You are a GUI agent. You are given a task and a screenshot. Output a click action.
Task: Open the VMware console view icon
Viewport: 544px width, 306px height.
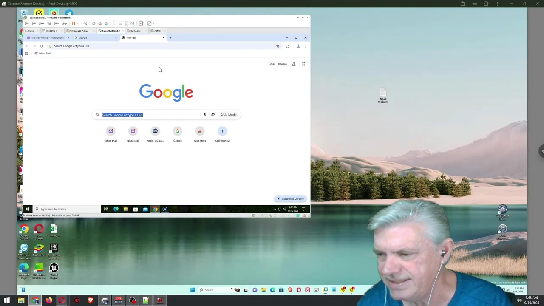(x=141, y=23)
